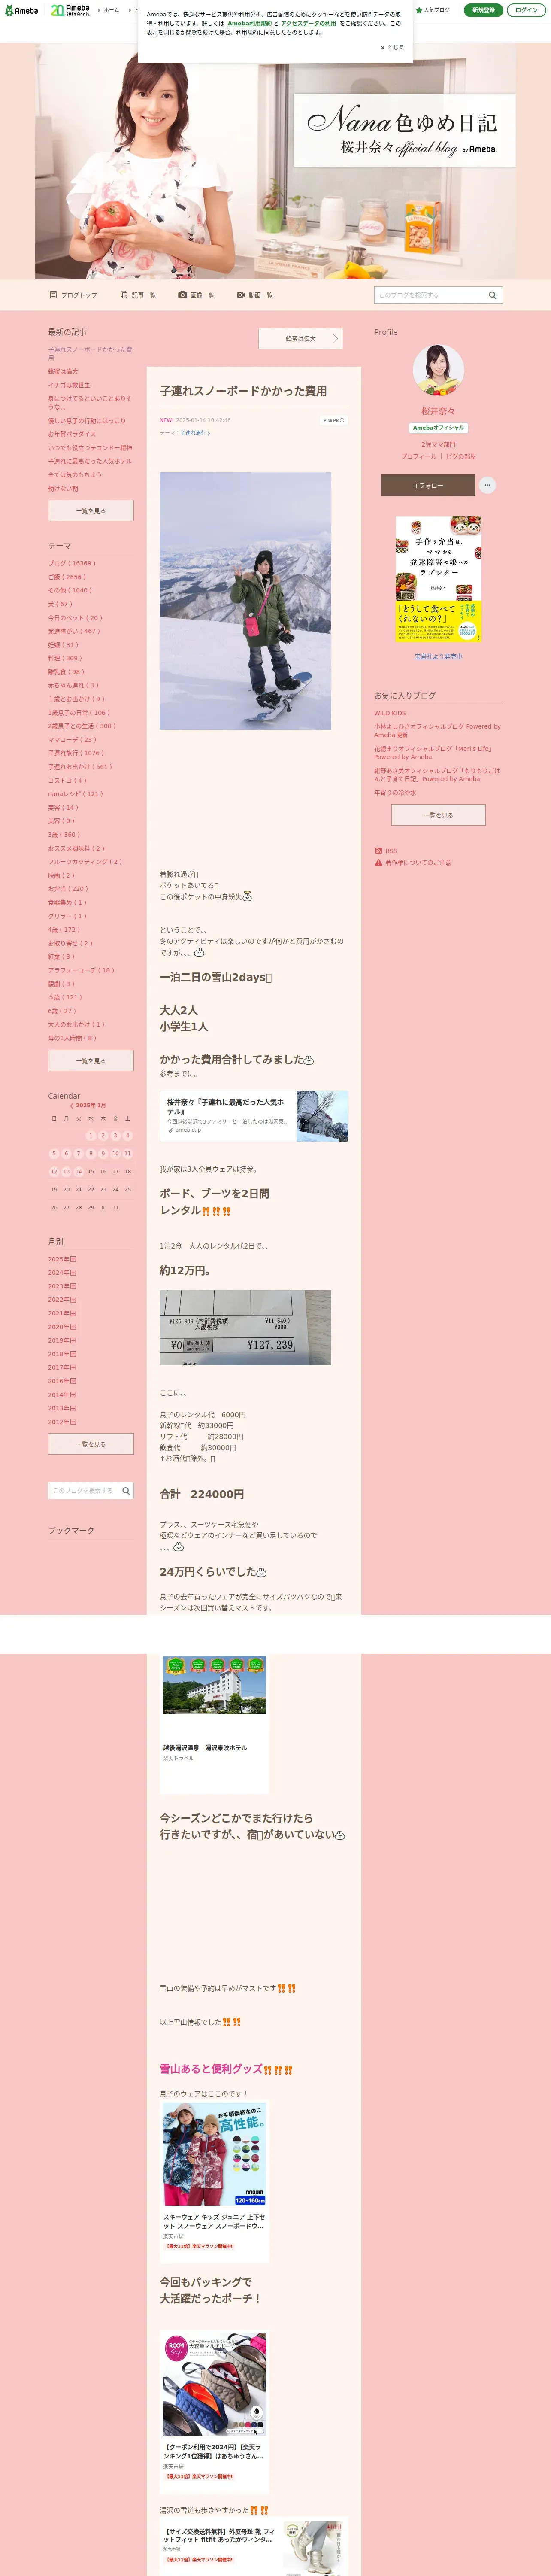Focus the header blog search field
The width and height of the screenshot is (551, 2576).
pos(429,295)
